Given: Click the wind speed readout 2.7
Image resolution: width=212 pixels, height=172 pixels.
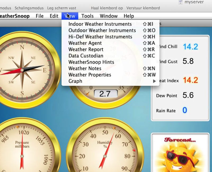Looking at the screenshot, I should click(x=106, y=94).
